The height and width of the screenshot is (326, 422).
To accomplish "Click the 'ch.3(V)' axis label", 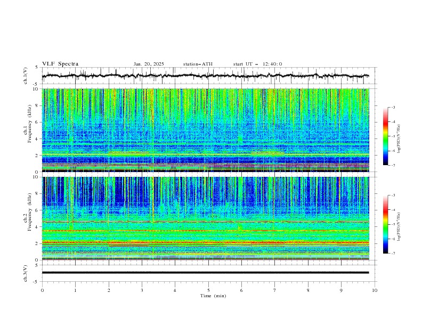I will (x=26, y=273).
